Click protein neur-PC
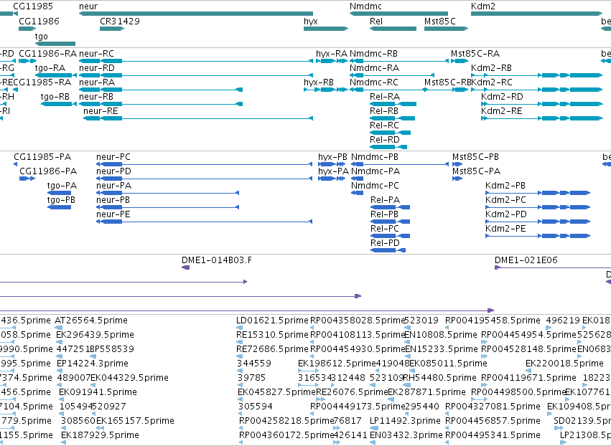The height and width of the screenshot is (446, 611). pyautogui.click(x=113, y=157)
